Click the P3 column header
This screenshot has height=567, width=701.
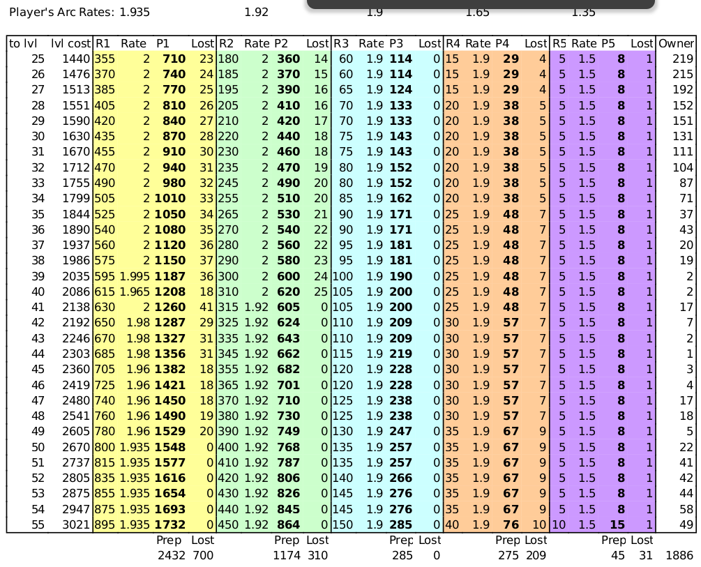[x=396, y=43]
